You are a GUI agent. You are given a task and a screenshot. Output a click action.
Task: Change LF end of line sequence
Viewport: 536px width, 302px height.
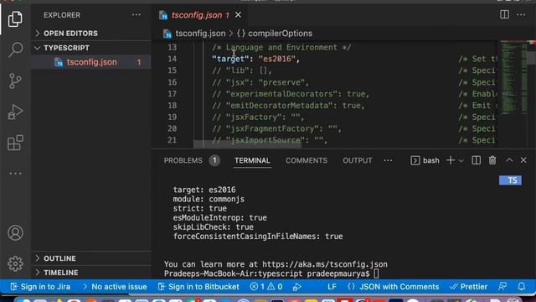[332, 287]
